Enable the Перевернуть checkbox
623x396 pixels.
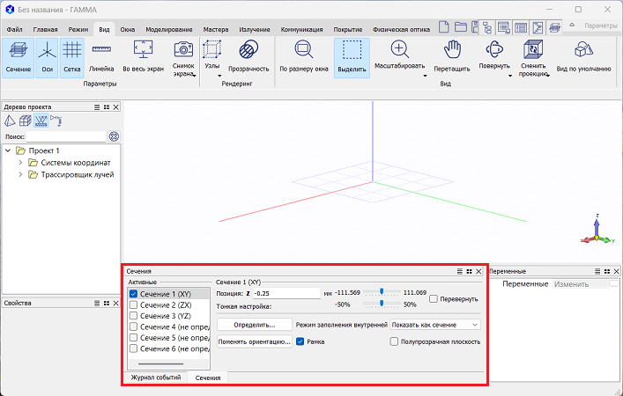coord(434,299)
